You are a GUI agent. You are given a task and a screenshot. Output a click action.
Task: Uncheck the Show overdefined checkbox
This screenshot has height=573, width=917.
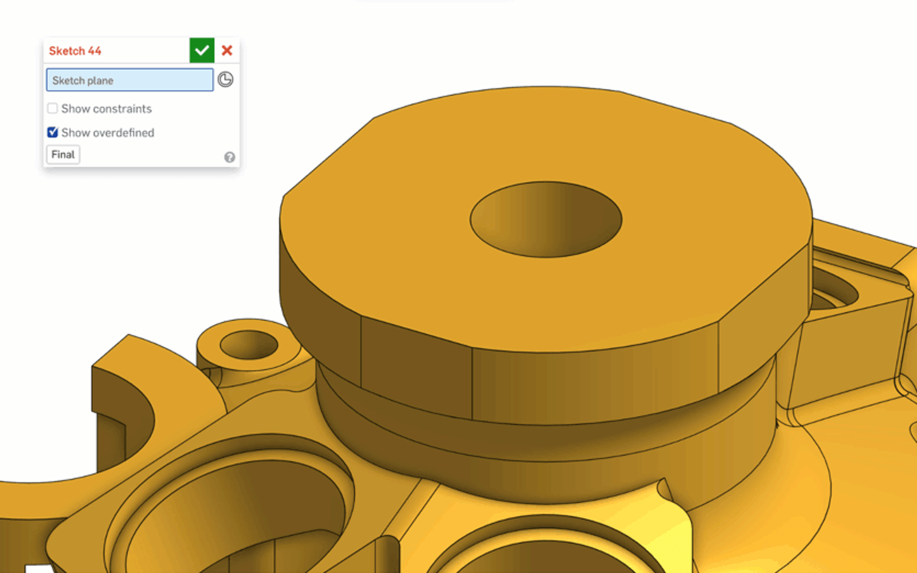[x=53, y=132]
